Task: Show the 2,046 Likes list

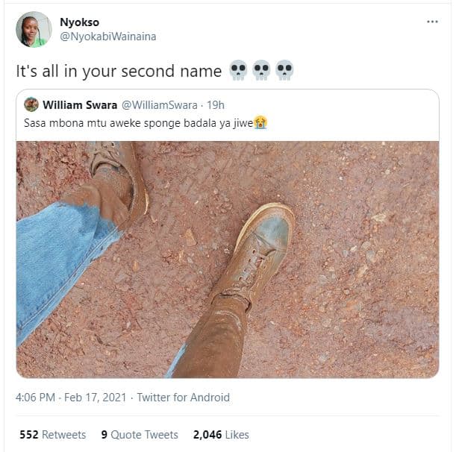Action: [x=221, y=434]
